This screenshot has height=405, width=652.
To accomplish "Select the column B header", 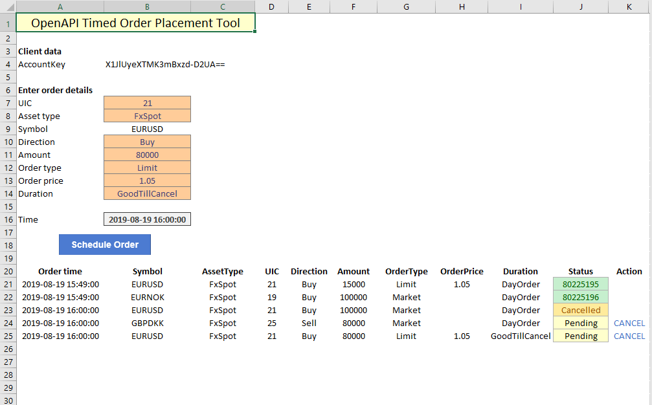I will click(x=147, y=6).
